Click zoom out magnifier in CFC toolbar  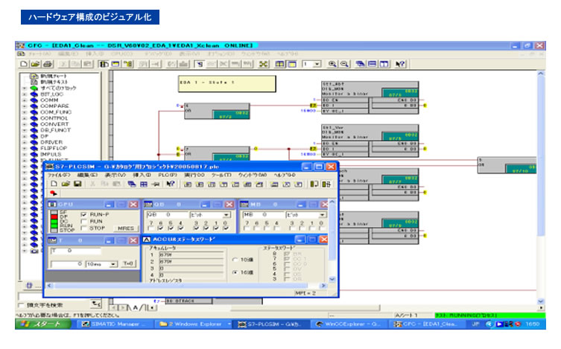click(344, 64)
